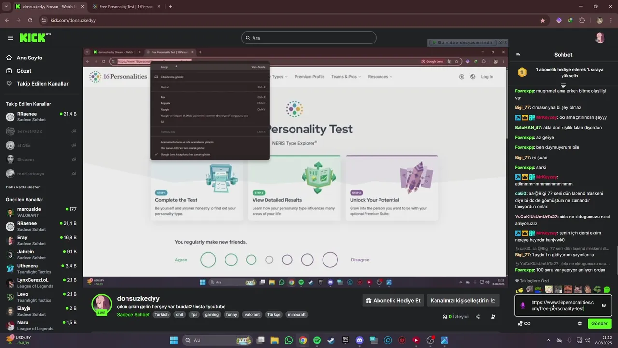Open Discord from the taskbar
The image size is (618, 348).
point(359,340)
